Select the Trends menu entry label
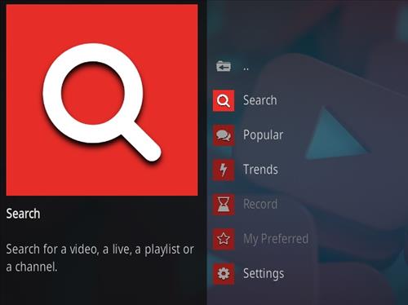 [260, 170]
